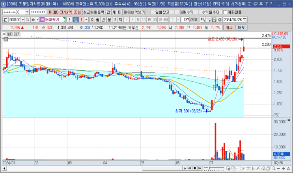
Task: Click the blue 매도 sell button
Action: pos(241,28)
